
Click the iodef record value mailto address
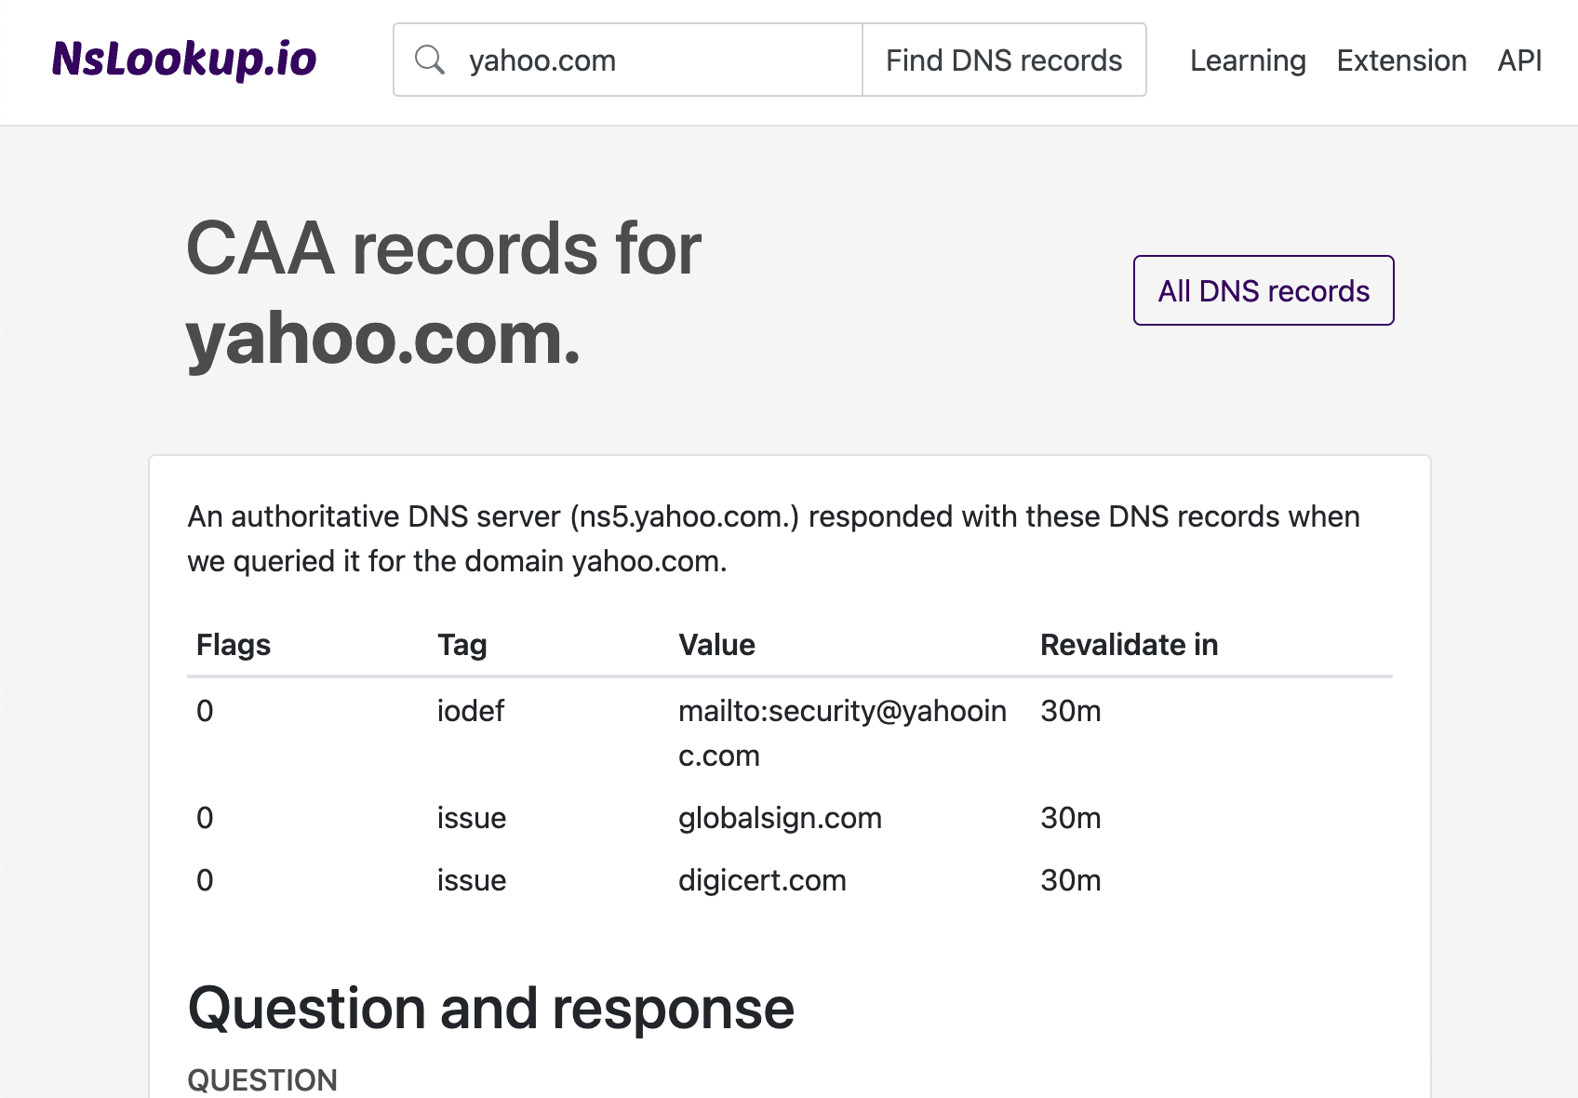(x=842, y=733)
